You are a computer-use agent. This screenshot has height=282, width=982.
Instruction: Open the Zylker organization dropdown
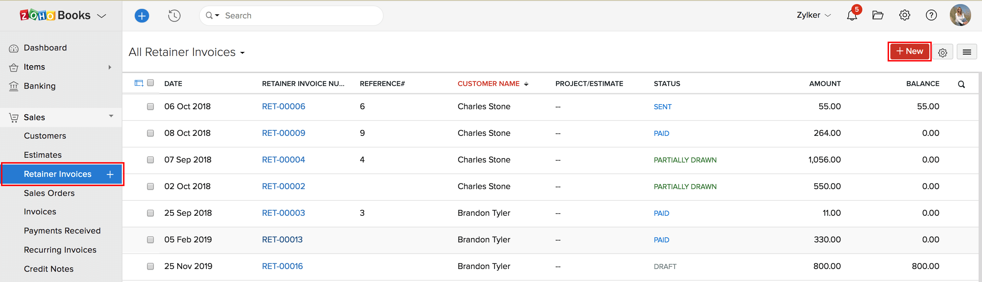pyautogui.click(x=813, y=15)
